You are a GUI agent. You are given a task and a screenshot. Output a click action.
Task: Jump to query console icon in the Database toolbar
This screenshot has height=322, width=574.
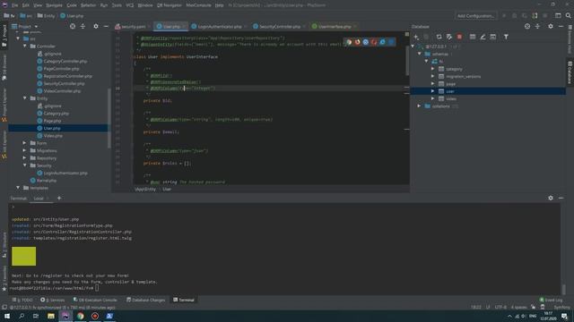[493, 37]
